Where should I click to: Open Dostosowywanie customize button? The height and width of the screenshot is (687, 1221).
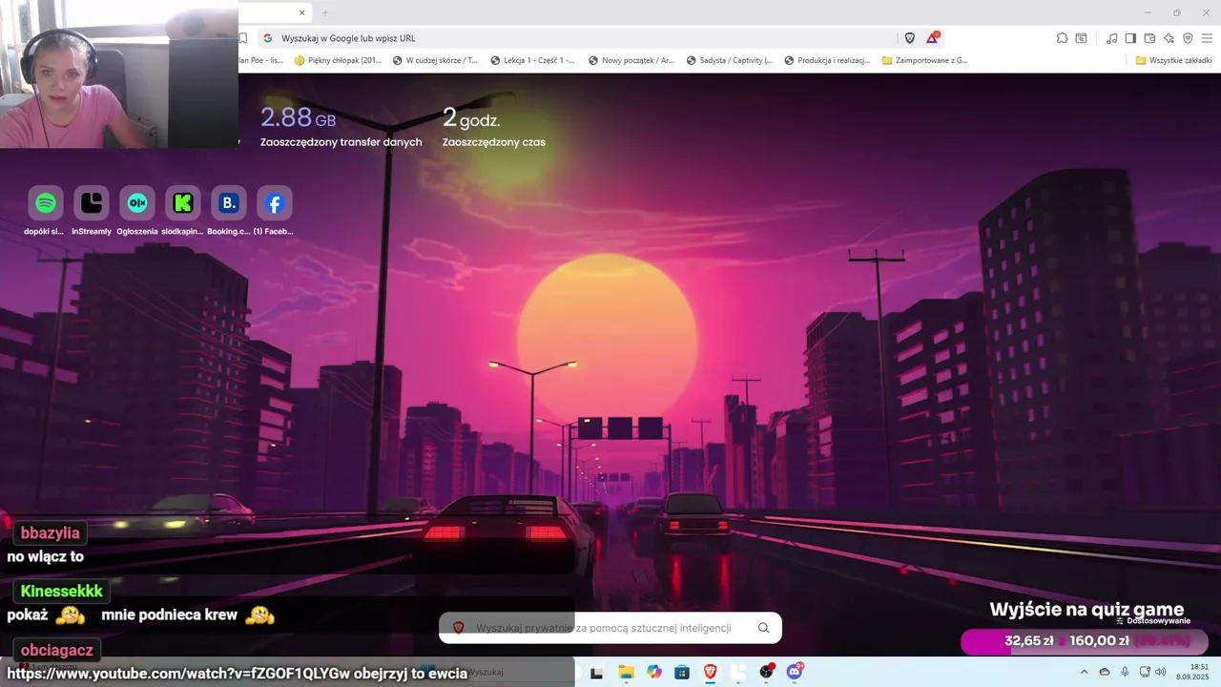1153,621
